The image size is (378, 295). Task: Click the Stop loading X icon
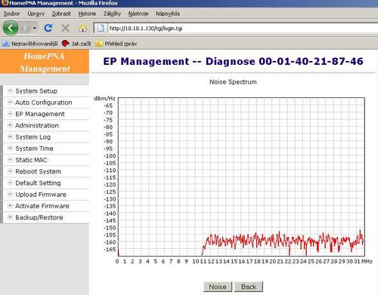click(66, 28)
